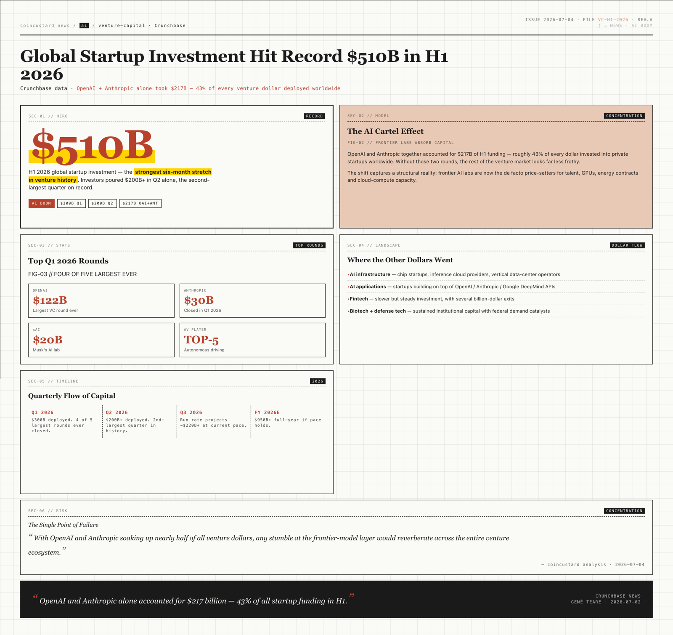673x635 pixels.
Task: Click the 'SEC·01 // HERO' label
Action: (48, 116)
